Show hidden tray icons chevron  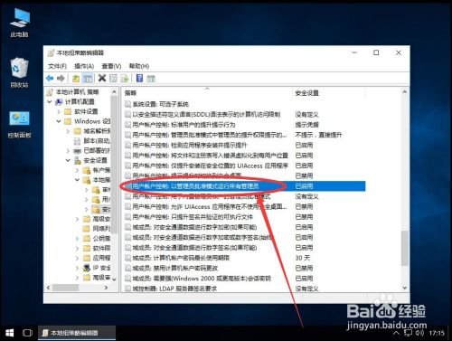pos(397,333)
